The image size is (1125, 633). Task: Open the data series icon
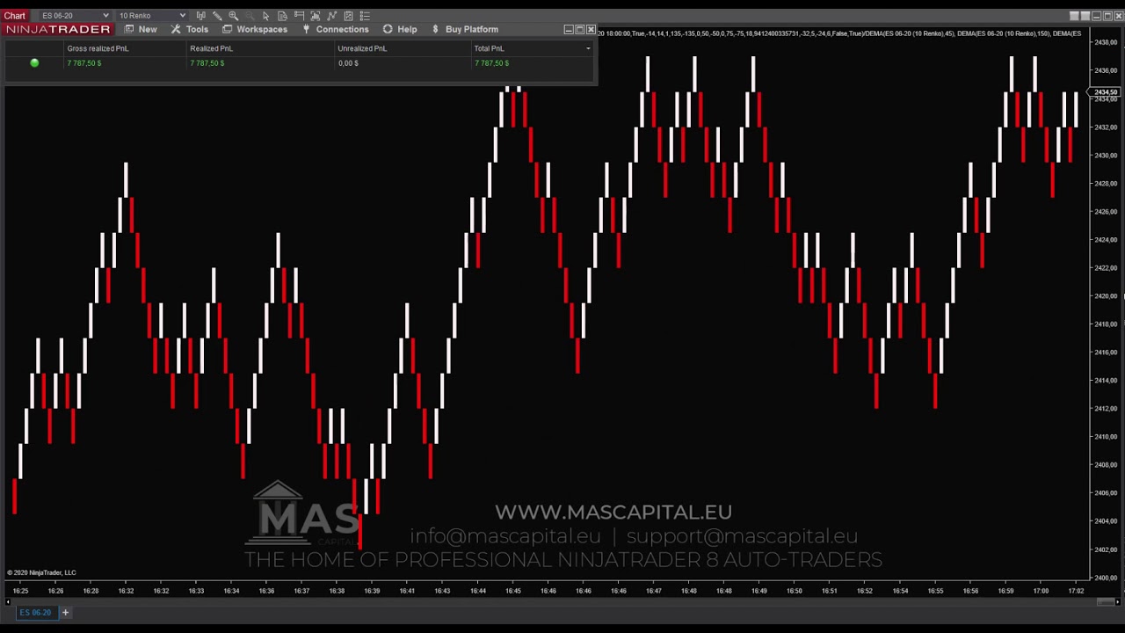[316, 16]
